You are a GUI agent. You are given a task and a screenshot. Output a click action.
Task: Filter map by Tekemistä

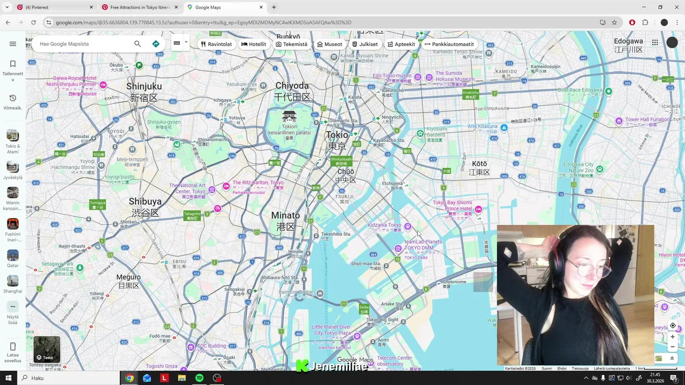pos(292,44)
